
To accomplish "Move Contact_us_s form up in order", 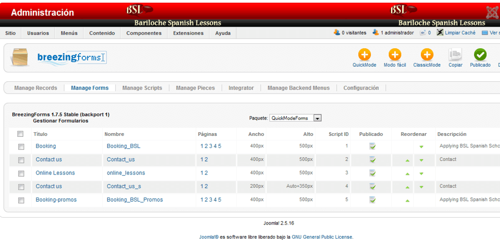I will coord(407,187).
